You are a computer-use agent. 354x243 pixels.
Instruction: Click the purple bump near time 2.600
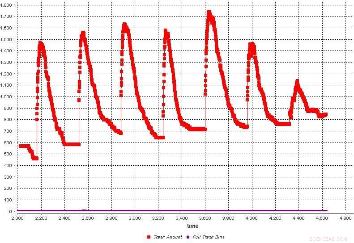click(84, 210)
